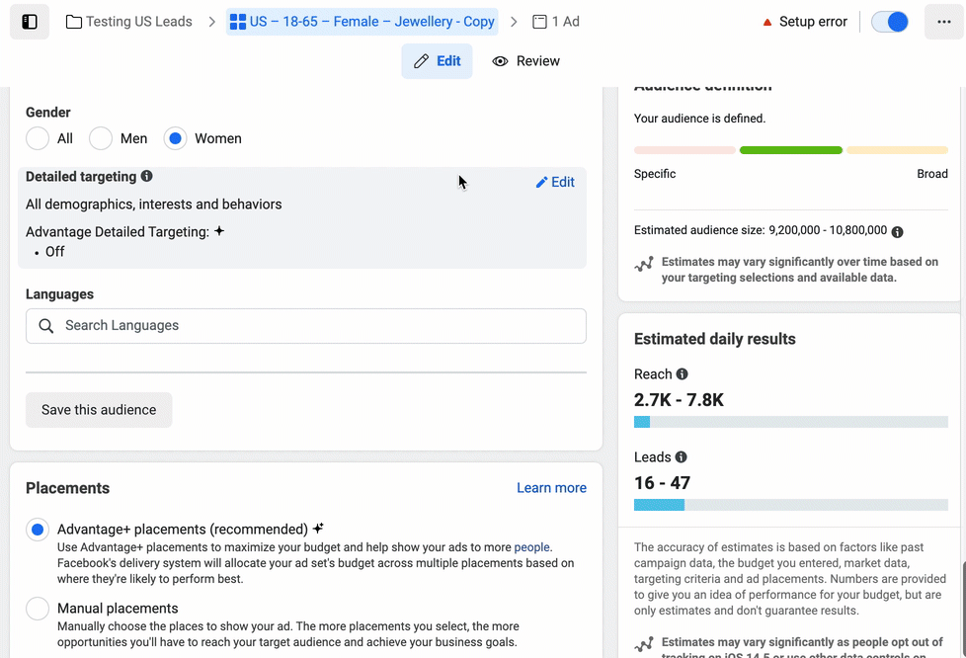Click the Setup error warning triangle
Screen dimensions: 966x658
click(766, 22)
